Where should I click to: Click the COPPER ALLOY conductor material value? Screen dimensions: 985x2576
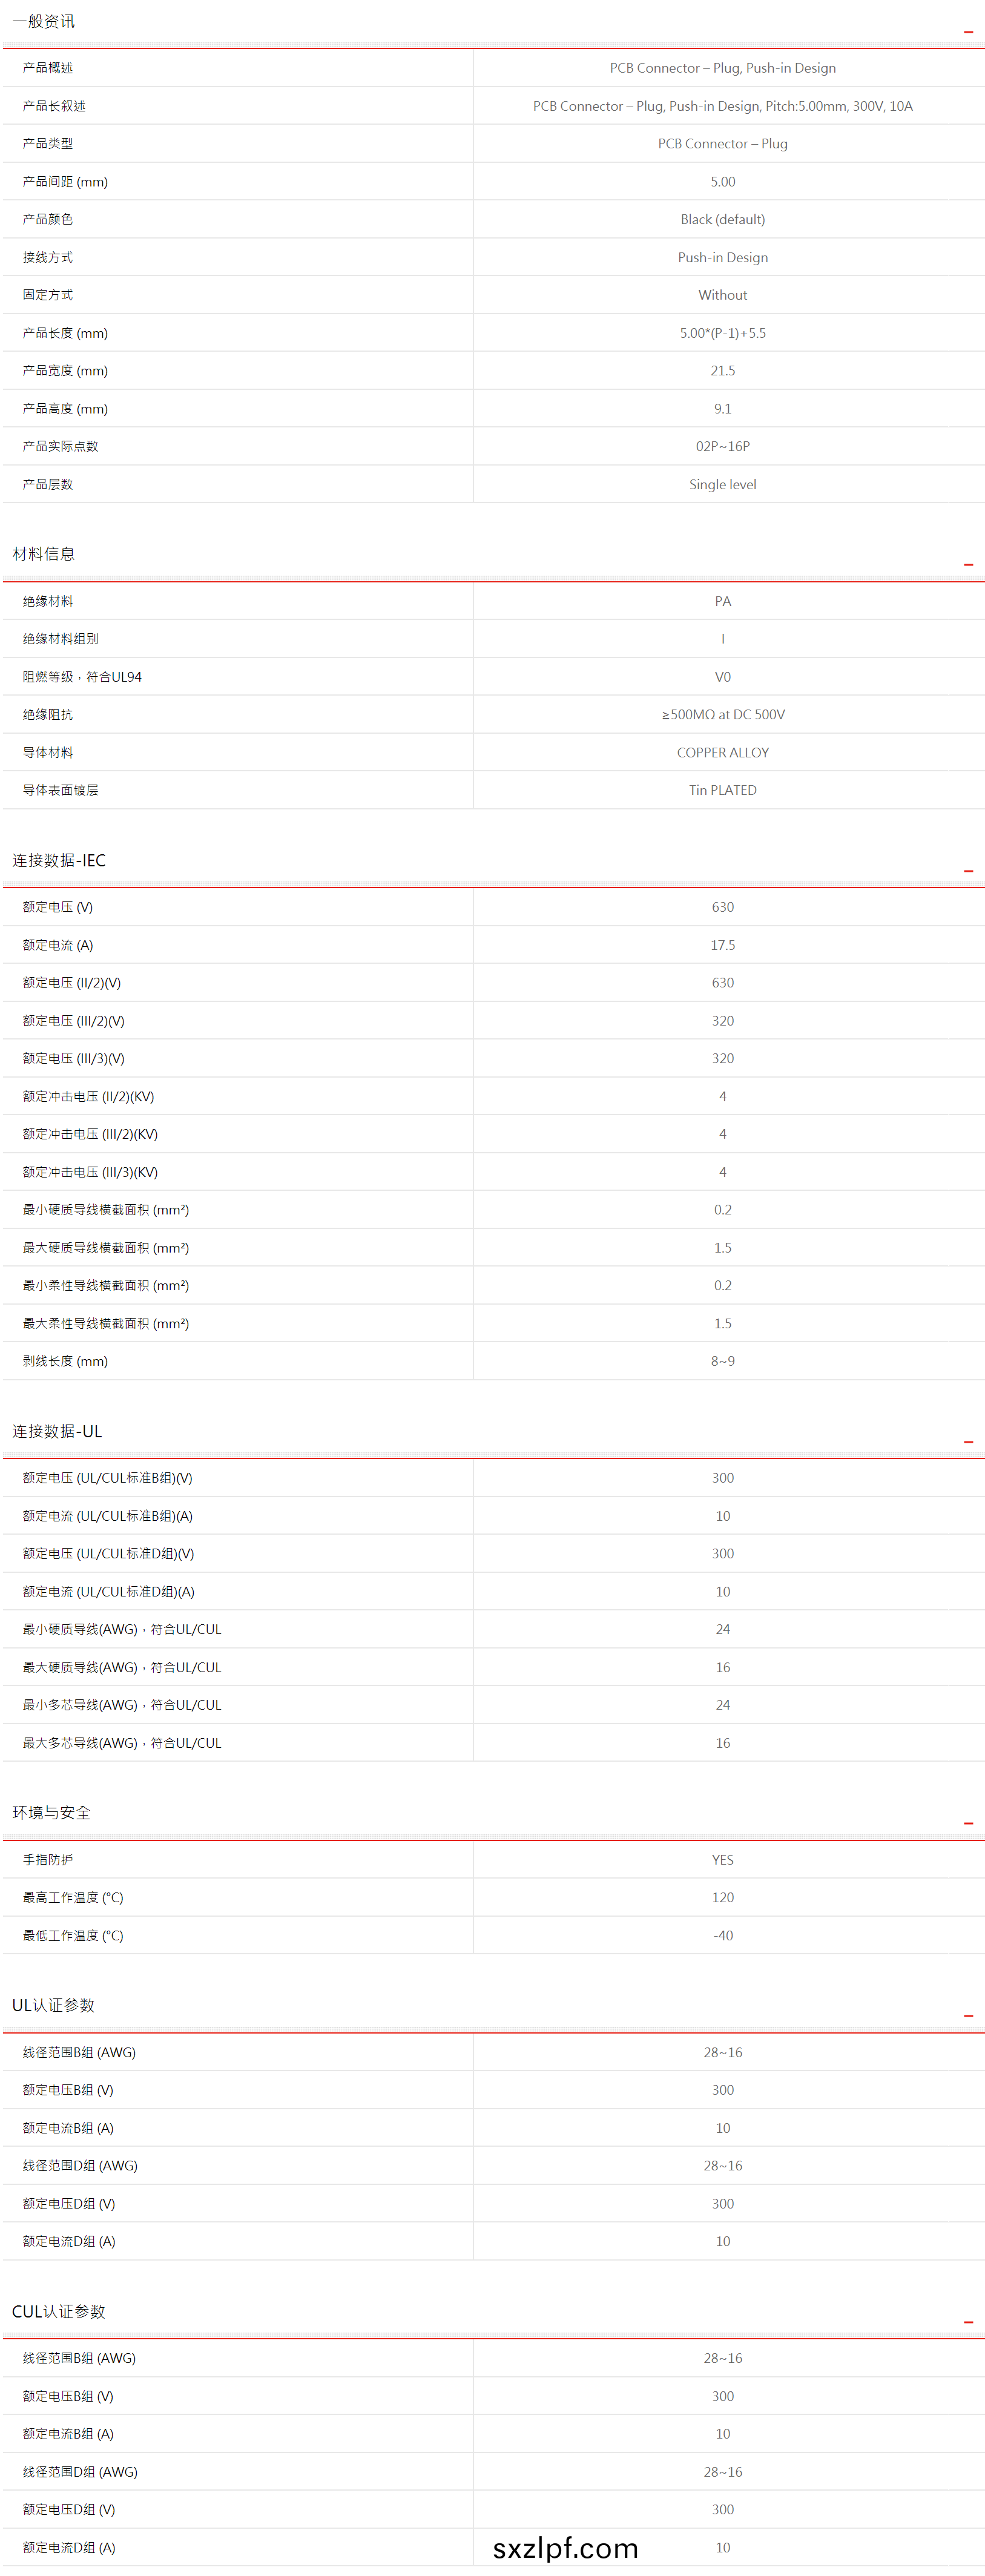click(722, 753)
